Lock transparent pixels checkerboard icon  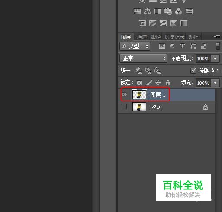click(x=139, y=83)
